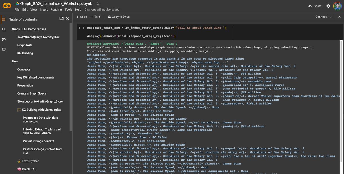Run the code cell bracket button
The image size is (344, 174).
[x=81, y=28]
